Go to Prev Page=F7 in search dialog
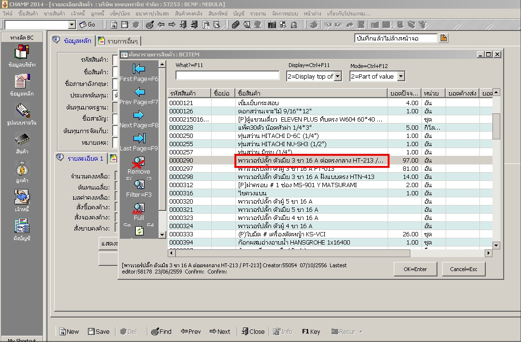The width and height of the screenshot is (521, 342). pyautogui.click(x=139, y=96)
